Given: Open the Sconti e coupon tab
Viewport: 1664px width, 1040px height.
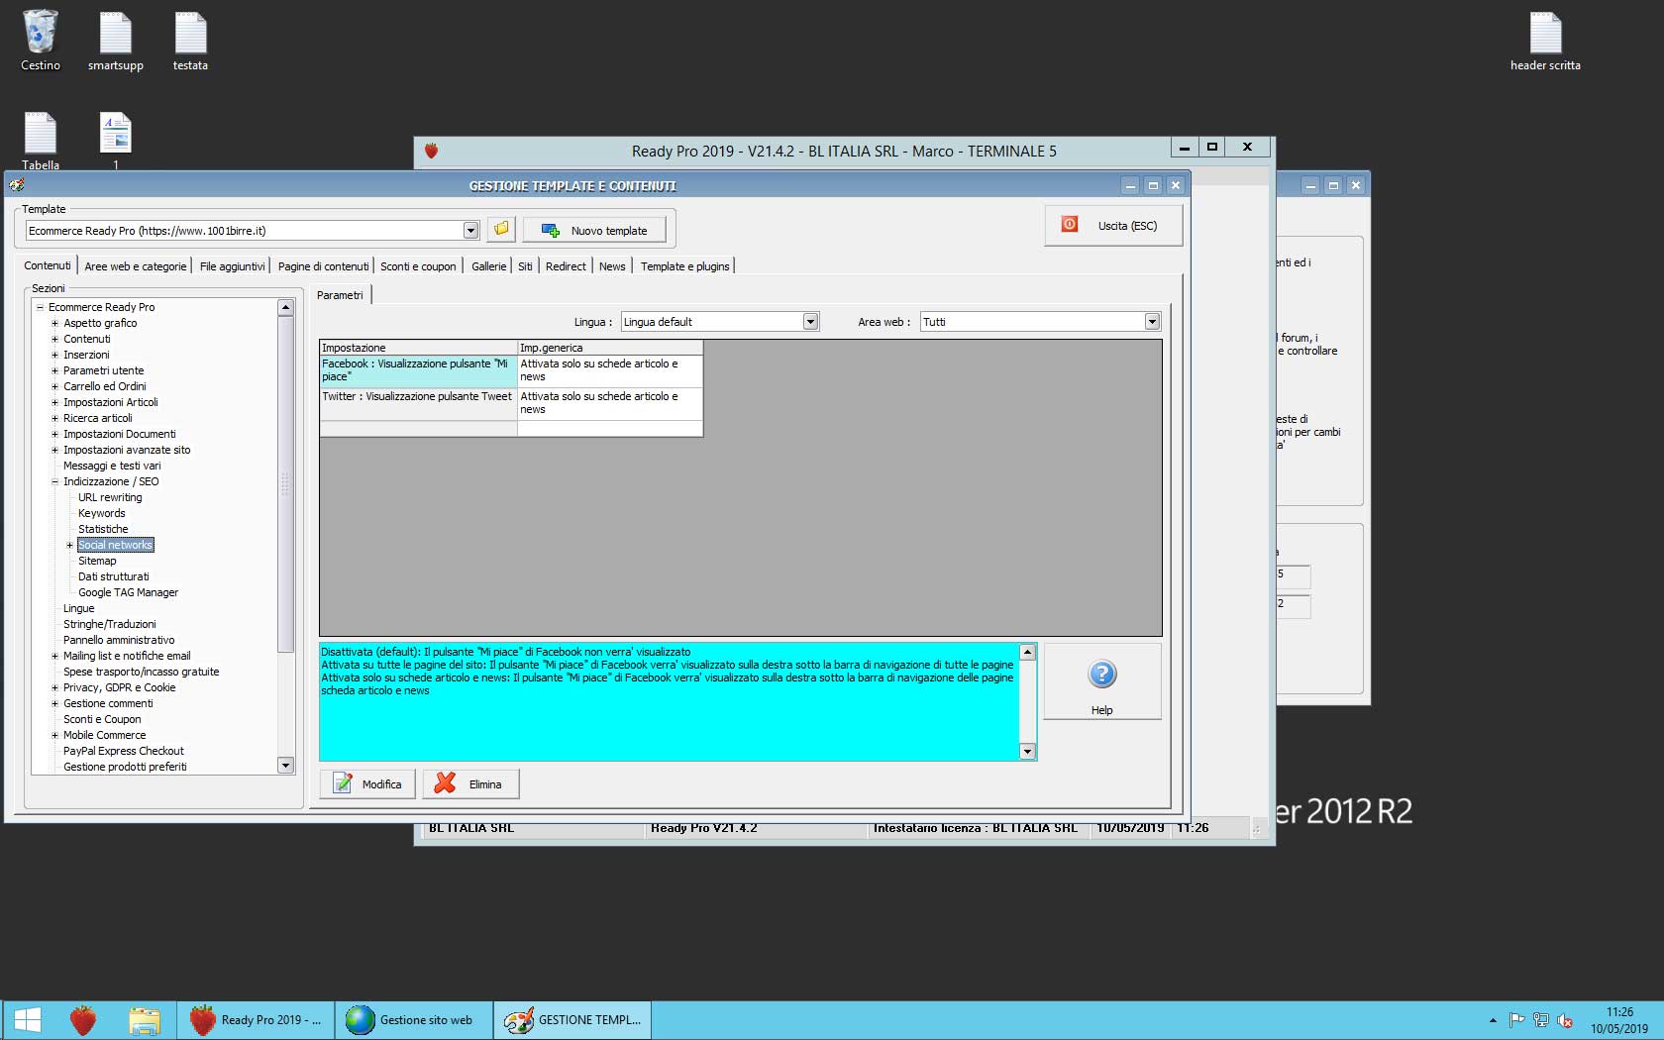Looking at the screenshot, I should point(419,266).
